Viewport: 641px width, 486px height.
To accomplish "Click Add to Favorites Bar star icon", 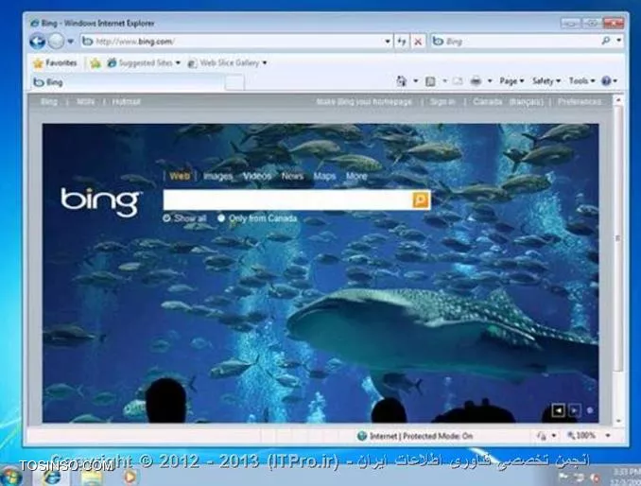I will (x=95, y=63).
